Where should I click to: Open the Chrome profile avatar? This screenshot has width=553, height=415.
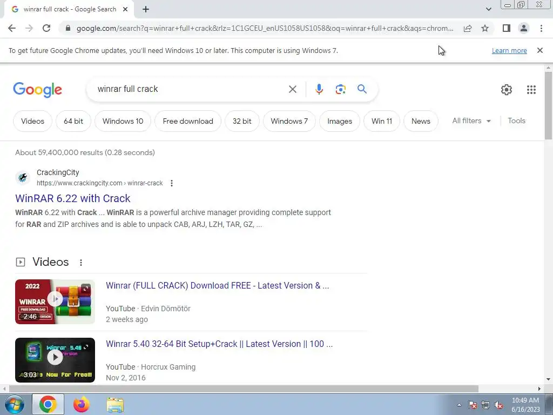pos(524,28)
